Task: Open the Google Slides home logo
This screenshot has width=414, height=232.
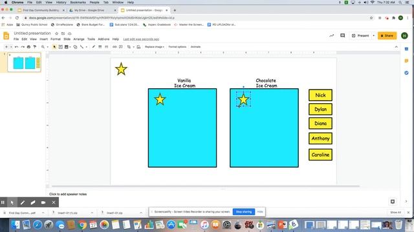Action: [6, 35]
